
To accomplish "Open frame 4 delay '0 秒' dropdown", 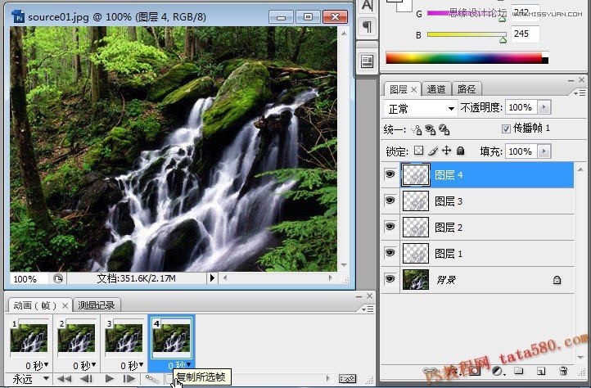I will pyautogui.click(x=179, y=365).
